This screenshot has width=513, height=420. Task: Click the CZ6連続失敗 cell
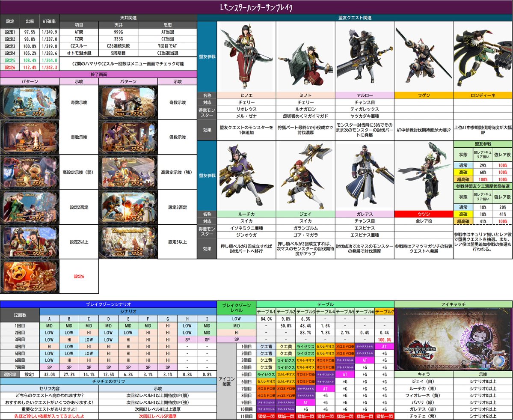tap(119, 46)
